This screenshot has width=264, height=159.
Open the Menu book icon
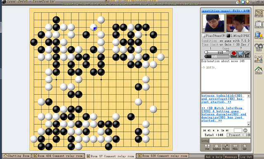(x=235, y=147)
